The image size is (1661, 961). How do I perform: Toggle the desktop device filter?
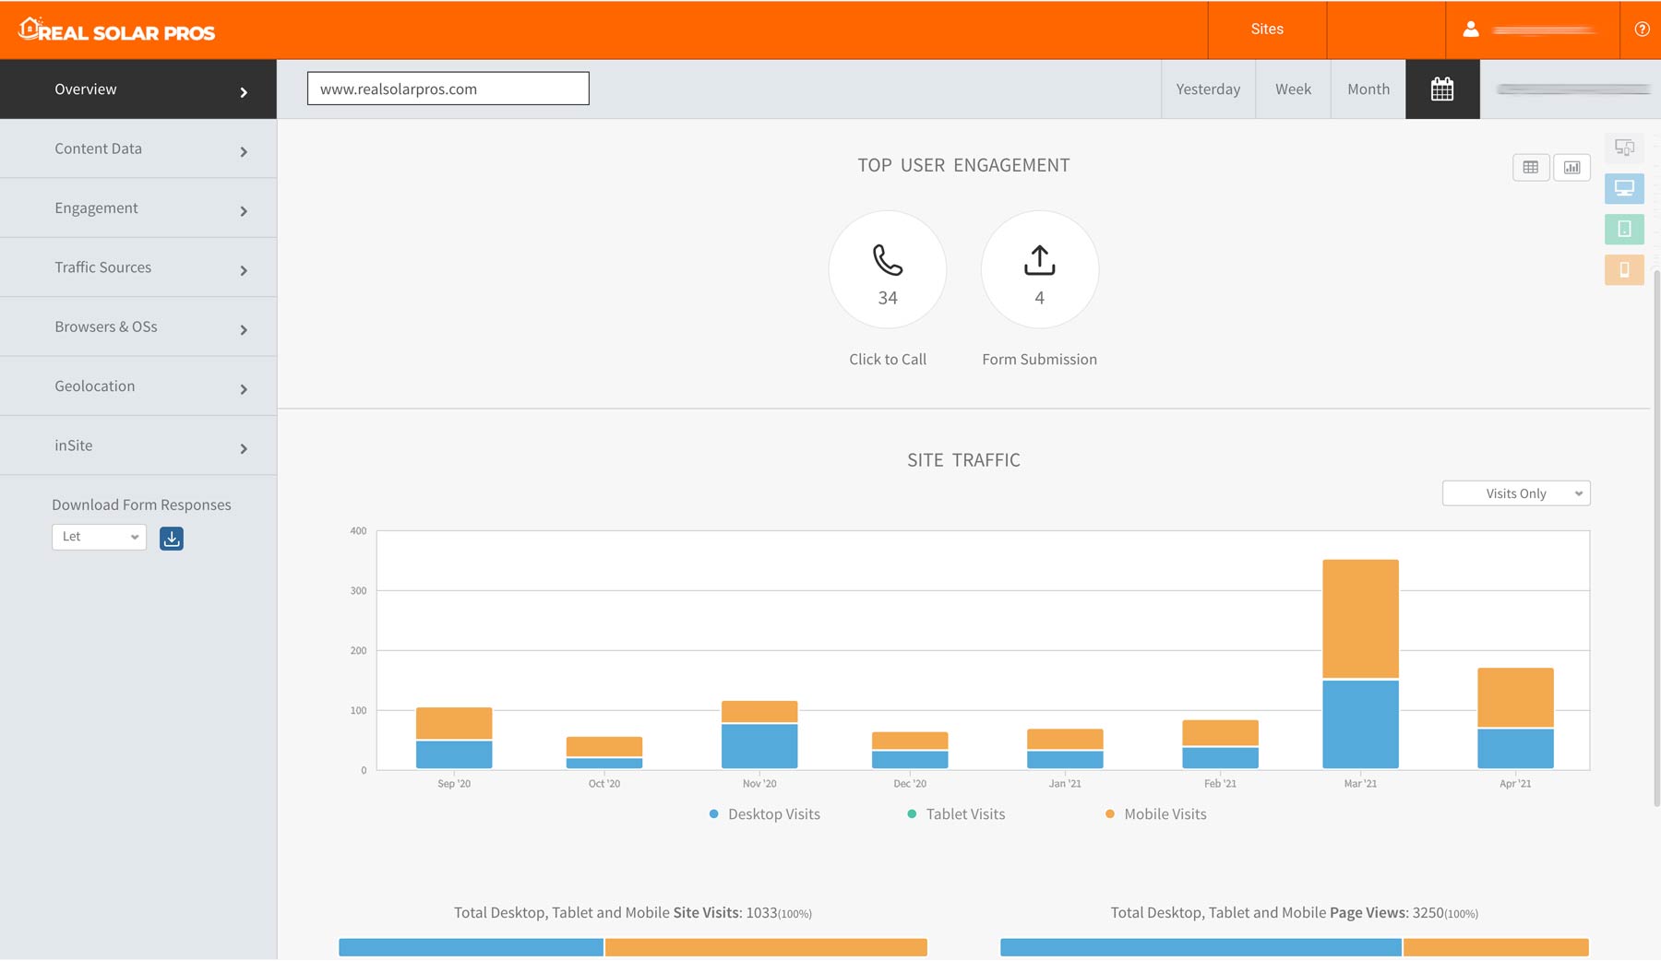[x=1624, y=189]
